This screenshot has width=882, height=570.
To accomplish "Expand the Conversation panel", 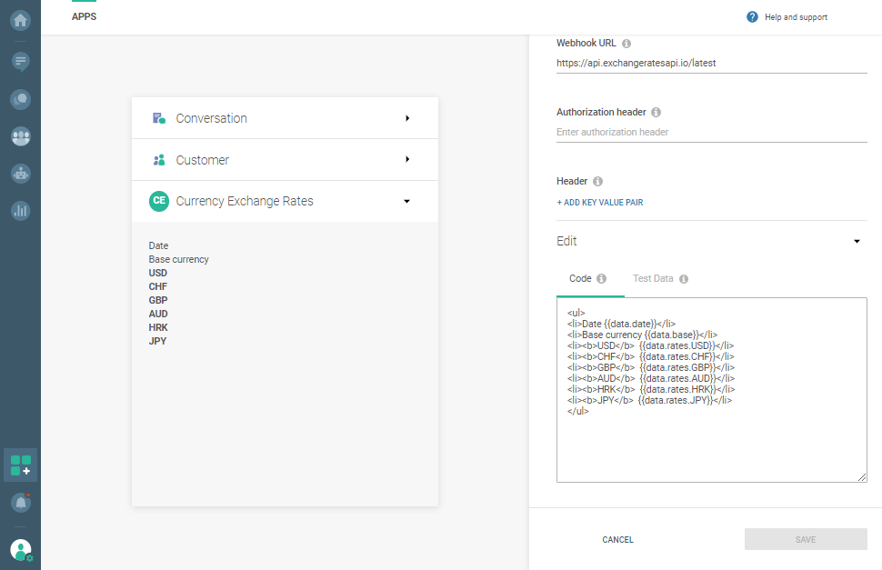I will pos(407,118).
